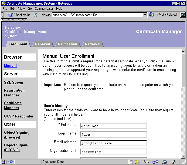The image size is (187, 165).
Task: Minimize the Netscape window
Action: 174,4
